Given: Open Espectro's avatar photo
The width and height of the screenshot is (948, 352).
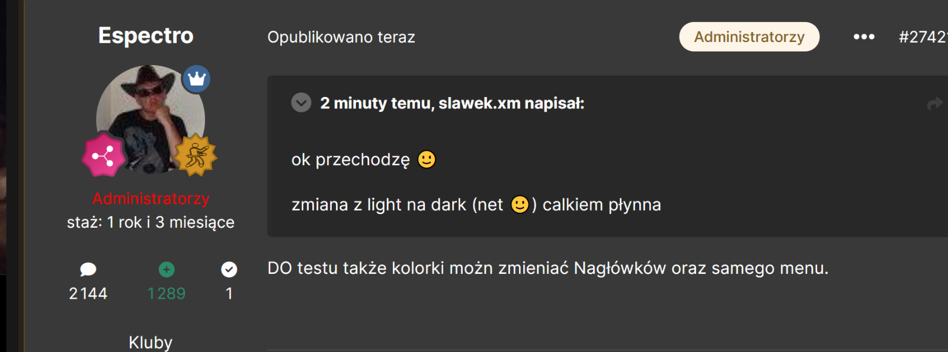Looking at the screenshot, I should [x=150, y=120].
